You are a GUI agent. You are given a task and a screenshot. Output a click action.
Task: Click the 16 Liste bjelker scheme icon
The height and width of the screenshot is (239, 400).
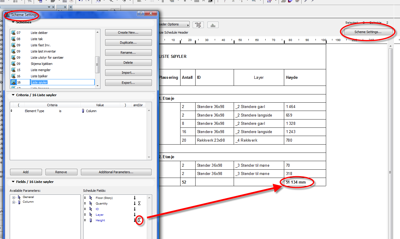(13, 76)
